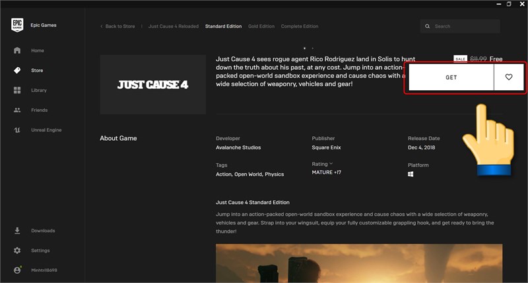Minimize the Epic Games launcher window
528x283 pixels.
[x=499, y=4]
